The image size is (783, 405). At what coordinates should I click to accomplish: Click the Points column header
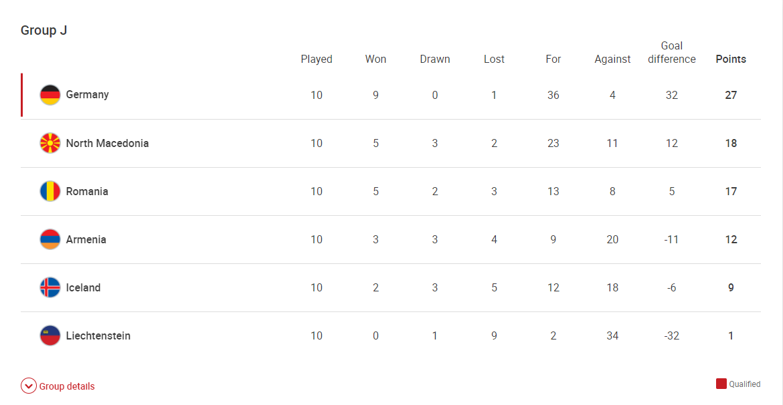[x=731, y=59]
